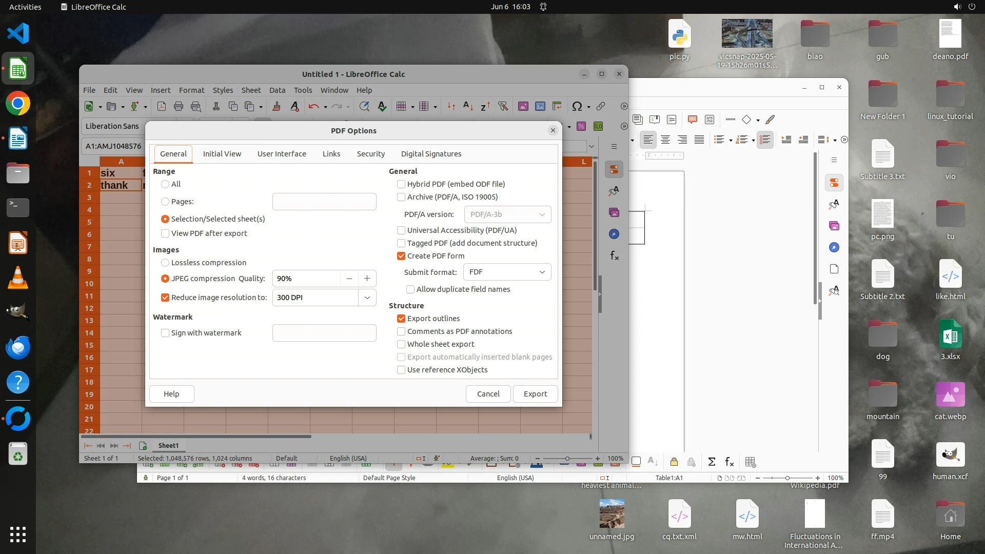Select Lossless compression radio button
This screenshot has height=554, width=985.
(x=165, y=263)
